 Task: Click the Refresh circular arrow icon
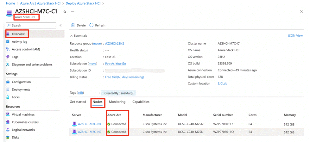tap(91, 25)
